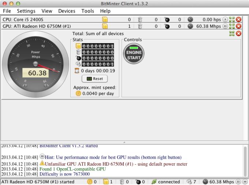Viewport: 249px width, 185px height.
Task: Start the CPU Core i5 2400S device
Action: pyautogui.click(x=225, y=19)
